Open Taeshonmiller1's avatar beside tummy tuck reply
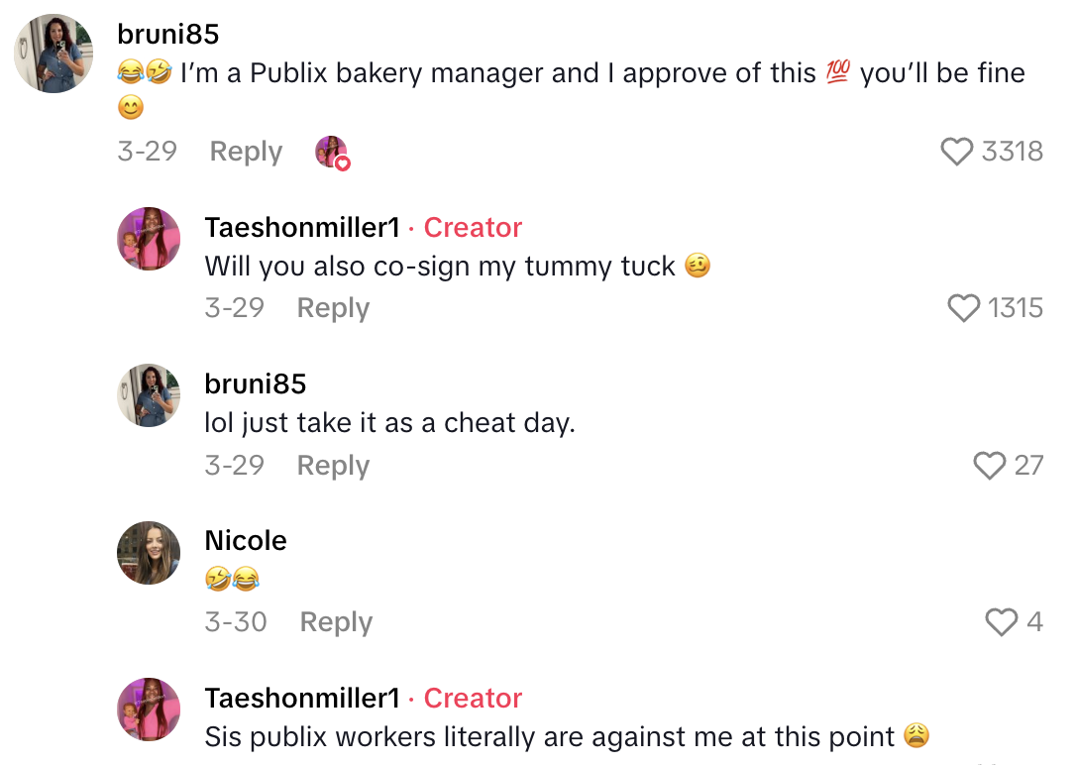The width and height of the screenshot is (1076, 765). (x=149, y=239)
